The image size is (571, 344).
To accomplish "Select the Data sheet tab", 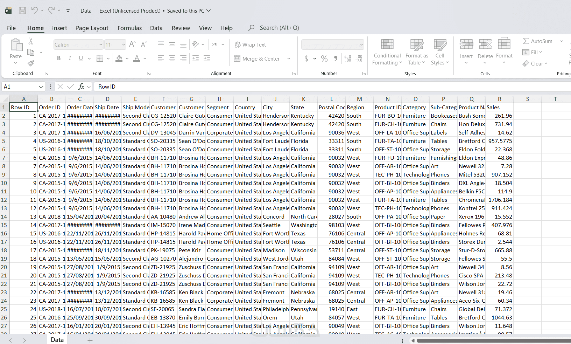I will 57,340.
